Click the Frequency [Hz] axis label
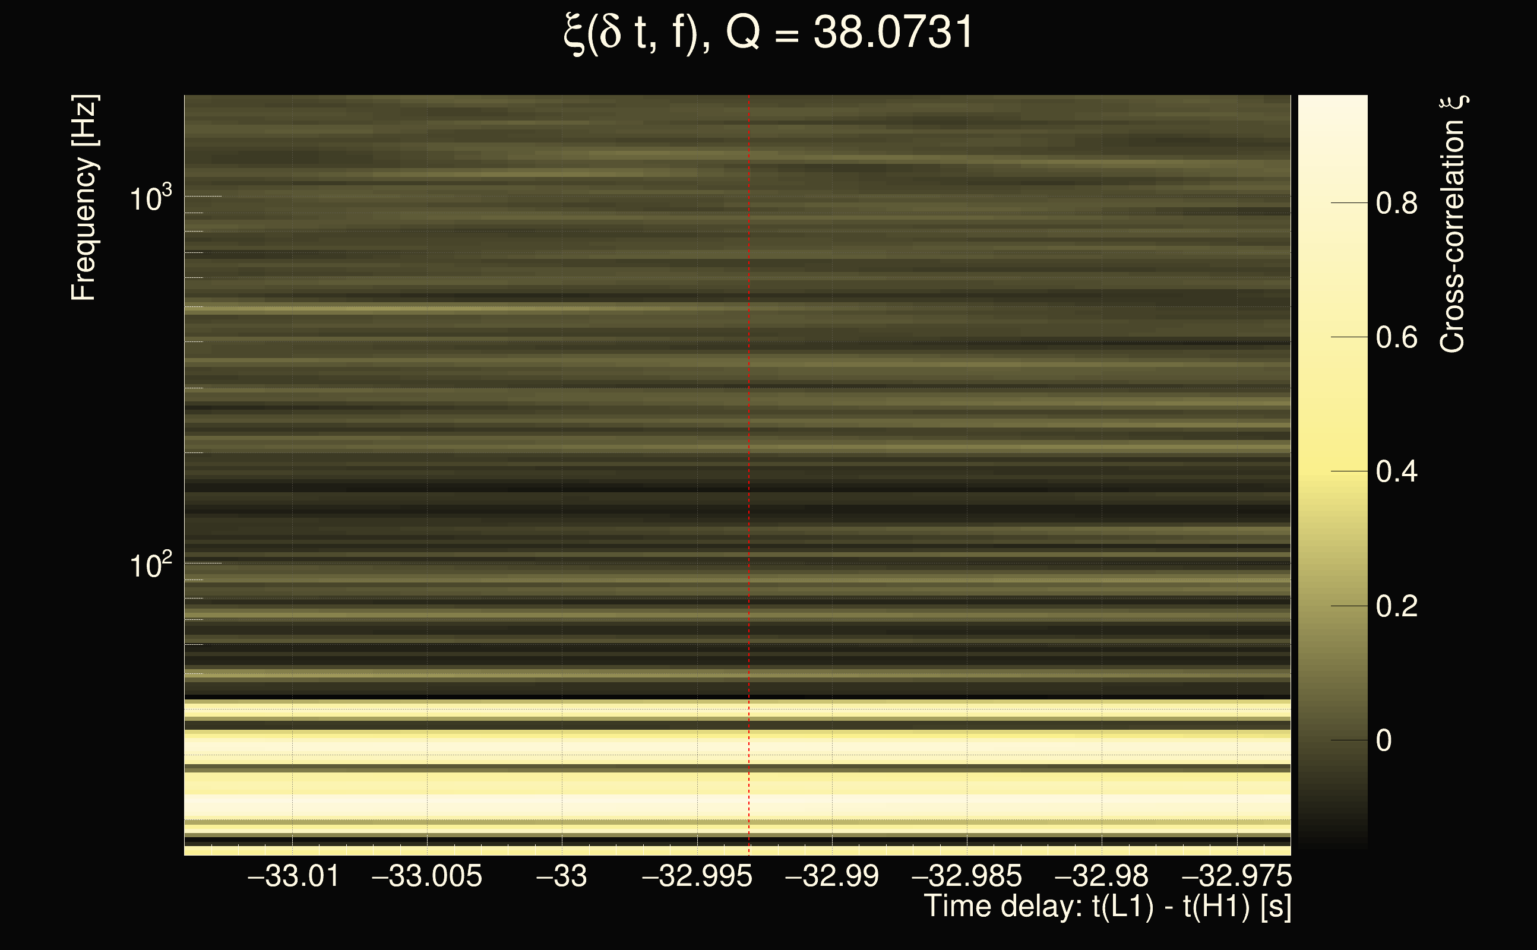Viewport: 1537px width, 950px height. click(84, 197)
